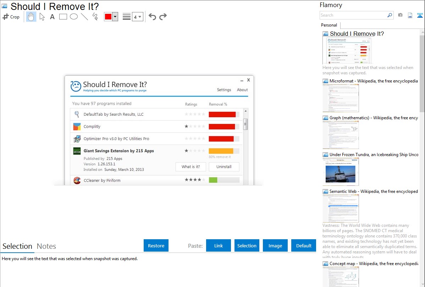The height and width of the screenshot is (287, 425).
Task: Click the Paste Default button
Action: click(304, 246)
